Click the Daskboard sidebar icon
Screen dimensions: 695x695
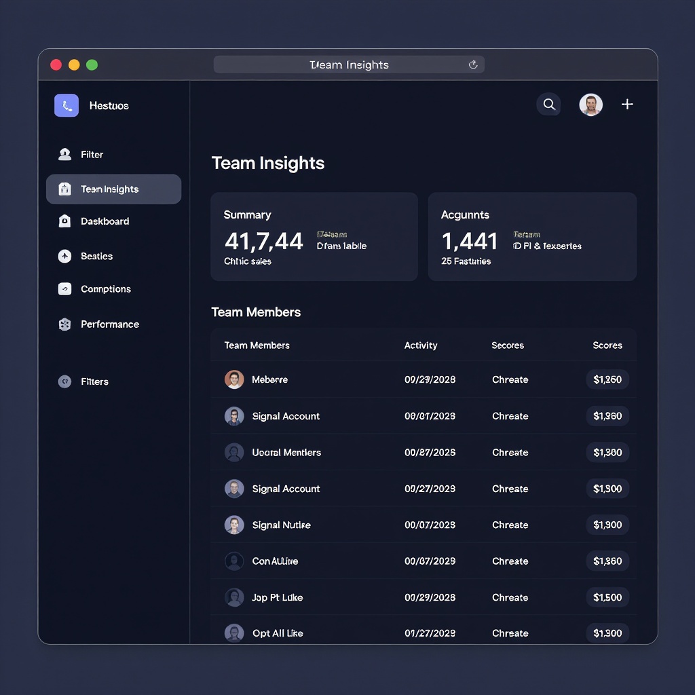(64, 221)
